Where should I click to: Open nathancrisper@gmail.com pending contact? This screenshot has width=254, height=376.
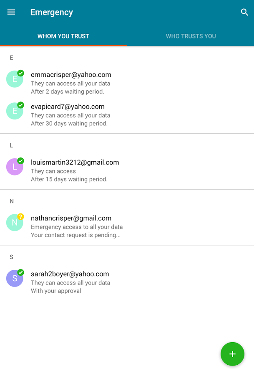[127, 226]
